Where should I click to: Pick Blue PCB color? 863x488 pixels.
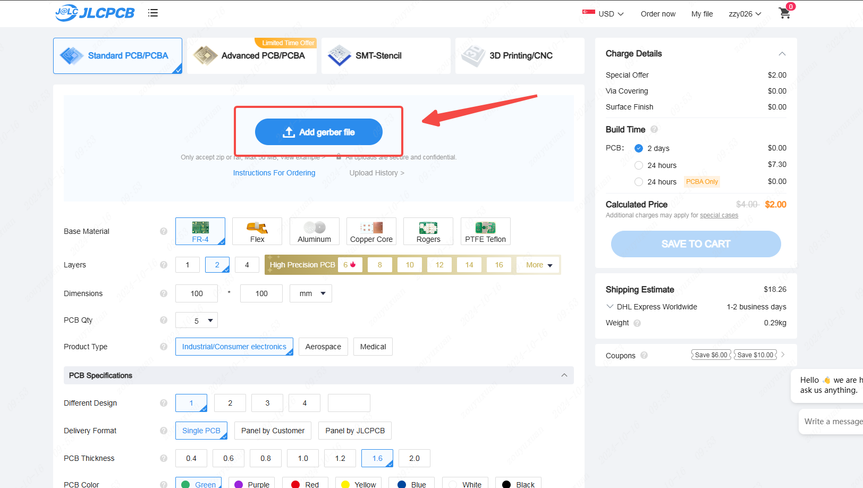(411, 483)
